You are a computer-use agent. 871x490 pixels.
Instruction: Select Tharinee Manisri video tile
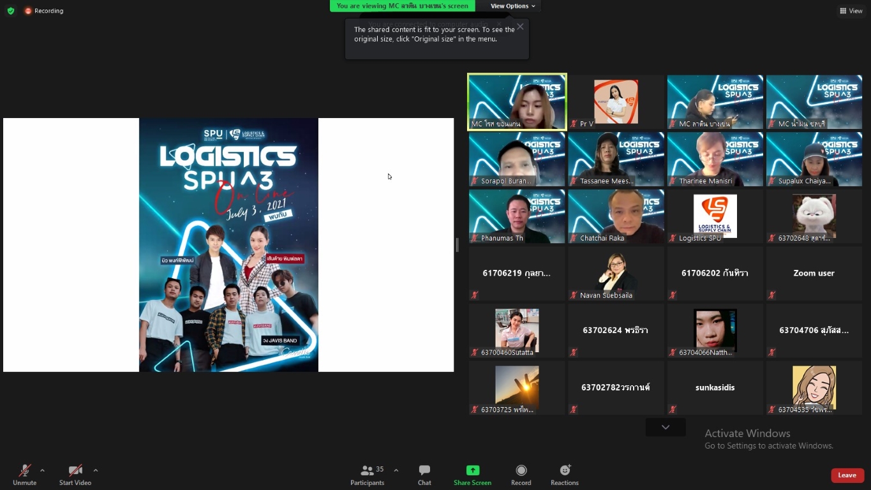tap(715, 160)
